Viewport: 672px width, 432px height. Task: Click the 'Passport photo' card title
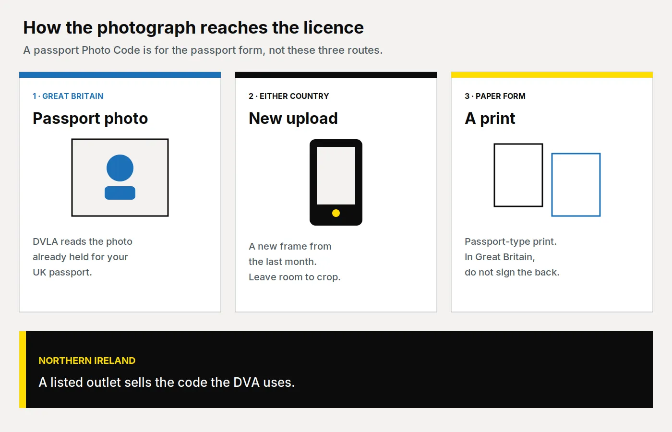pyautogui.click(x=90, y=119)
